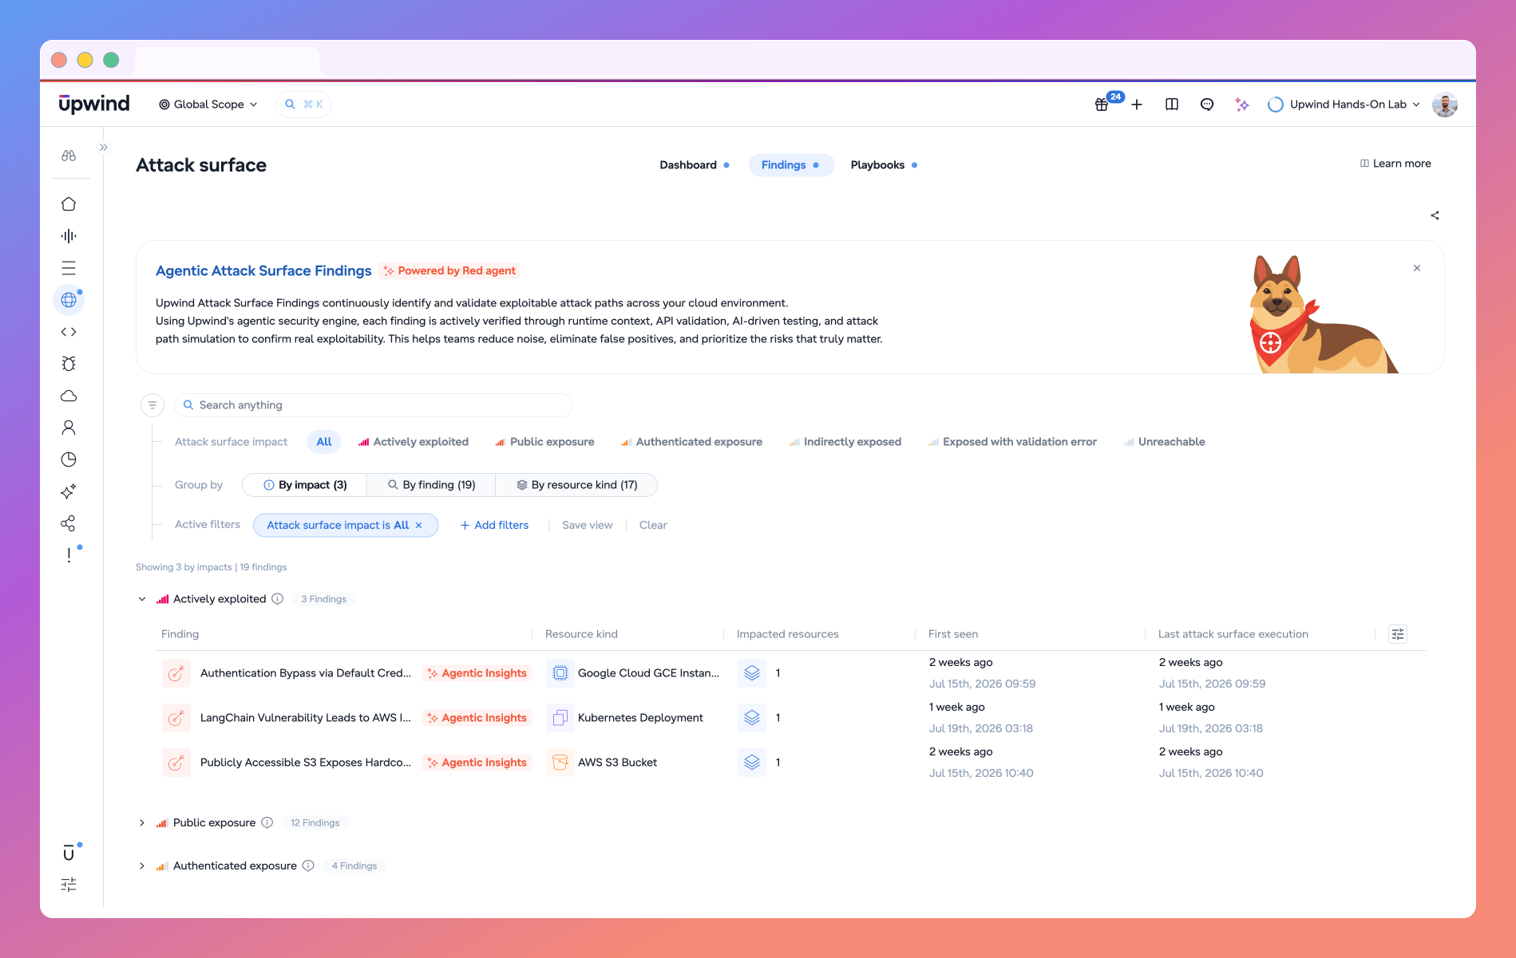This screenshot has width=1516, height=958.
Task: Open the list lines sidebar icon
Action: tap(69, 268)
